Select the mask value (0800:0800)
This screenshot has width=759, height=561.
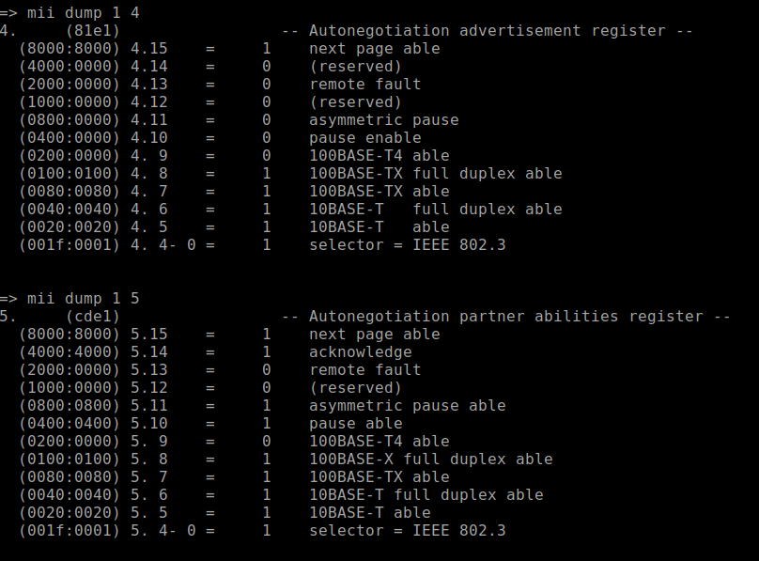pyautogui.click(x=70, y=405)
